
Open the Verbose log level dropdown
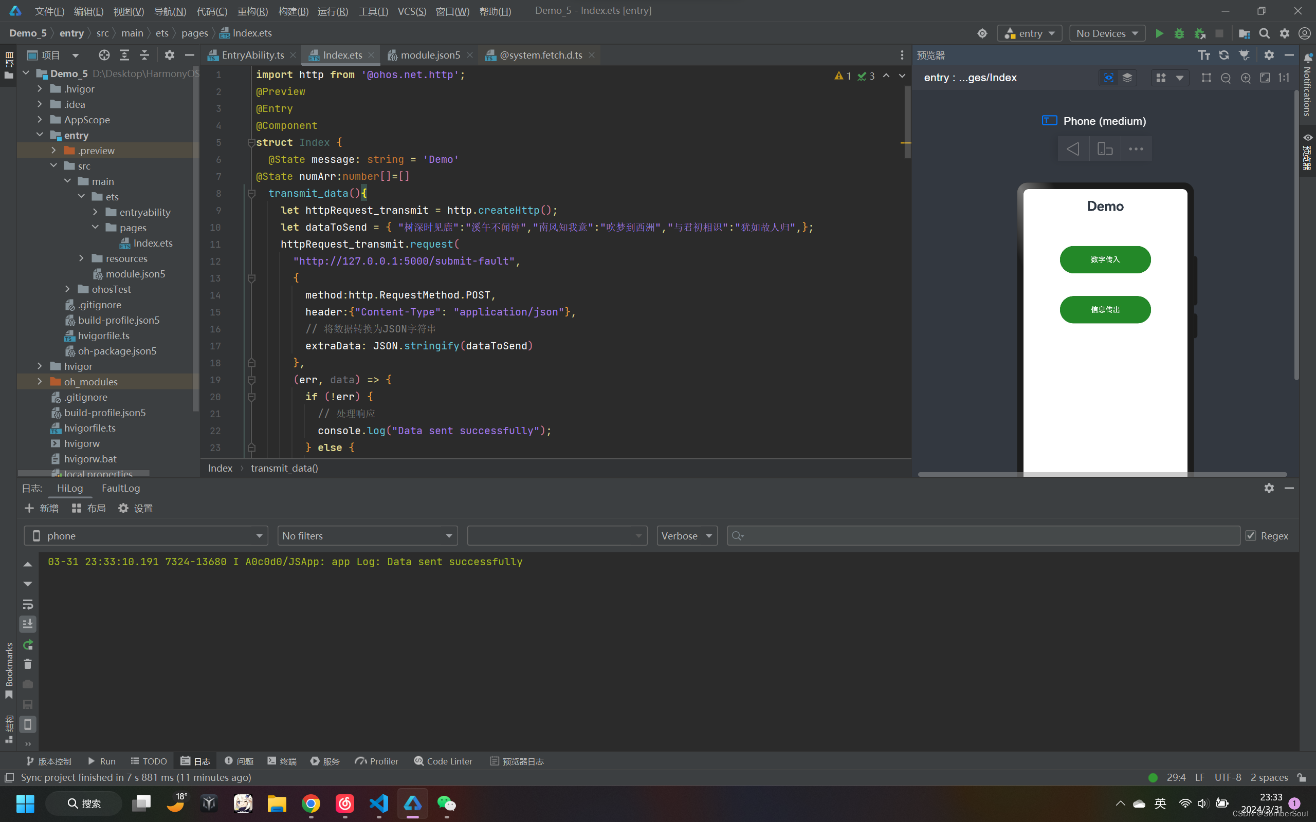(x=686, y=535)
